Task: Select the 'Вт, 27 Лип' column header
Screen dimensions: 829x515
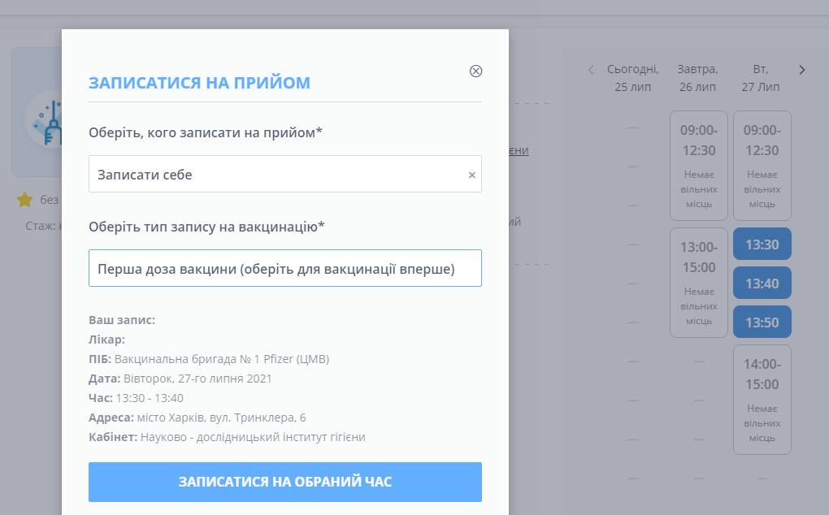Action: coord(761,78)
